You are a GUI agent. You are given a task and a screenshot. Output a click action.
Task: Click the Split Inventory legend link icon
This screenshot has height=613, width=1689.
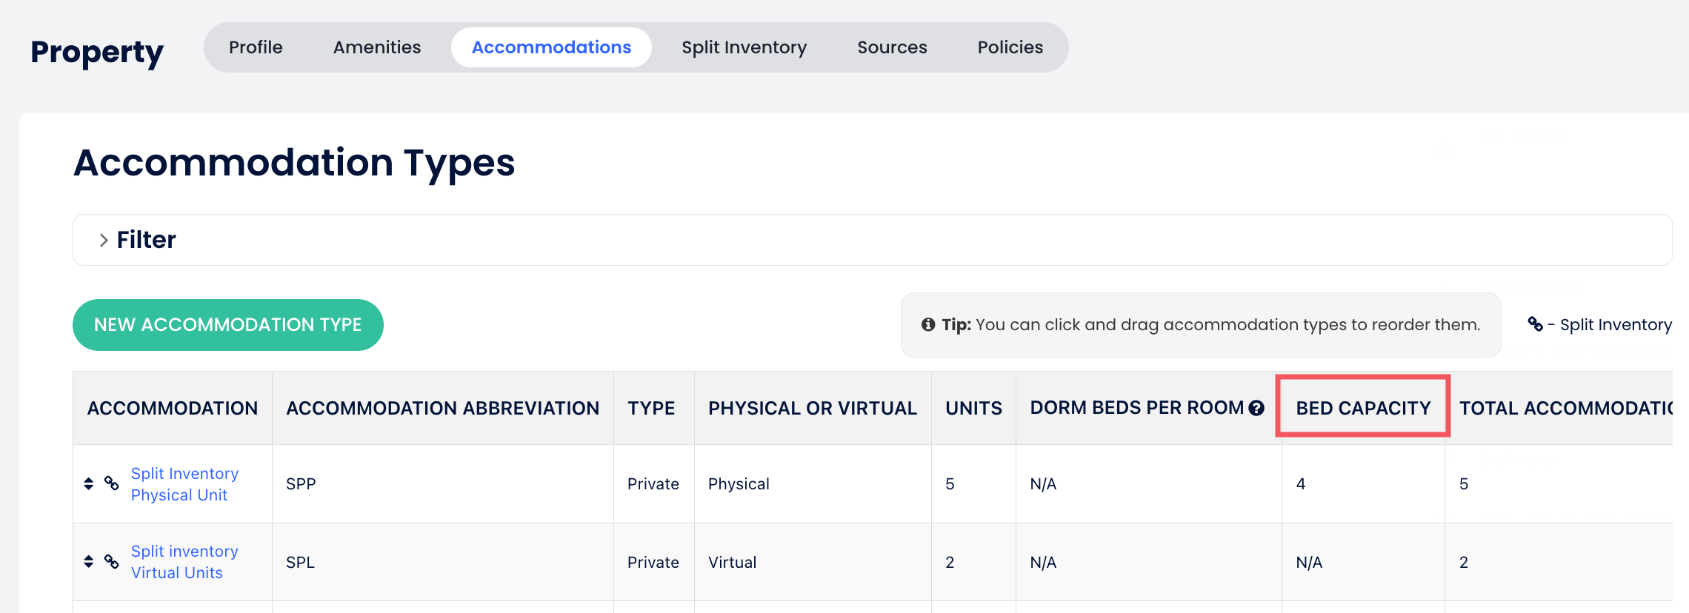[x=1535, y=324]
